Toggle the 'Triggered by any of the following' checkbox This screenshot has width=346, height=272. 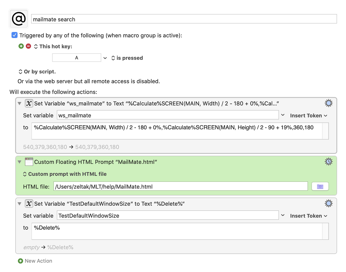(15, 35)
